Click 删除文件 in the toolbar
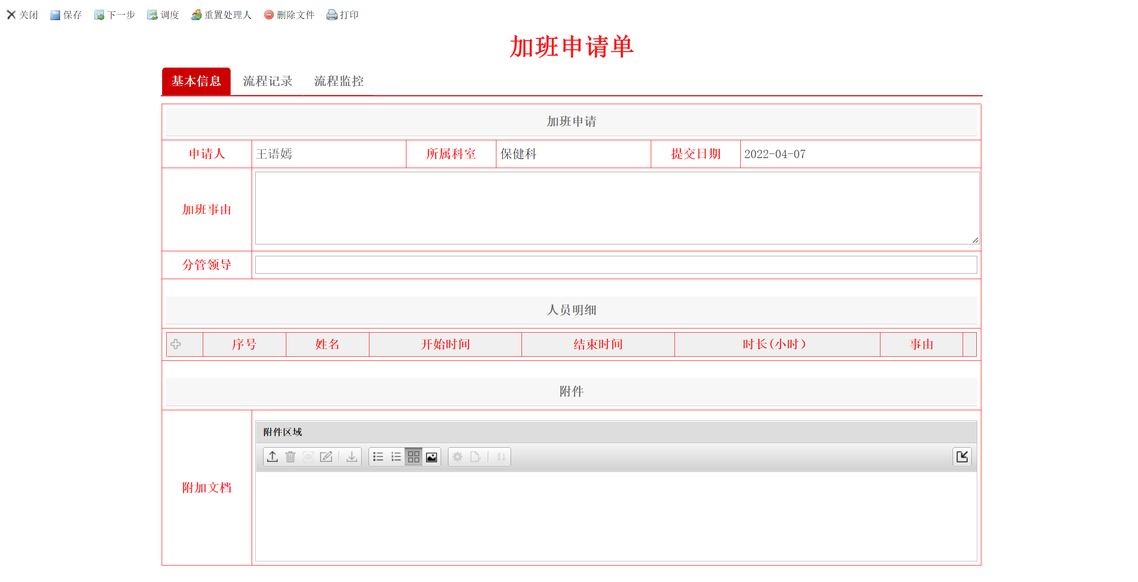This screenshot has width=1138, height=582. 290,15
